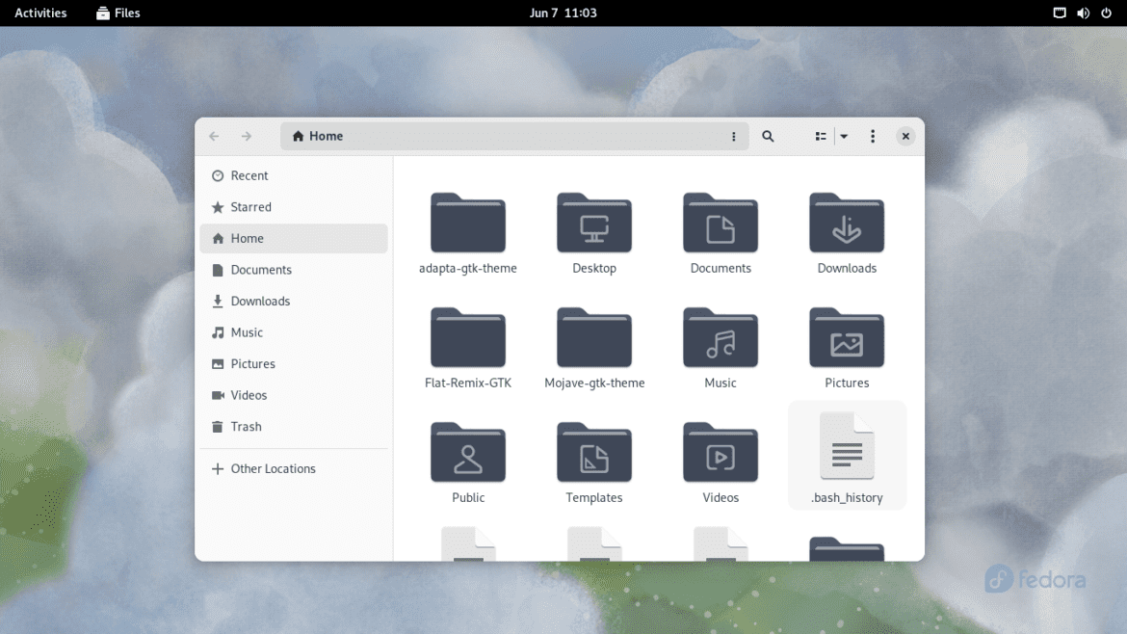
Task: Open the Trash from the sidebar
Action: (246, 427)
